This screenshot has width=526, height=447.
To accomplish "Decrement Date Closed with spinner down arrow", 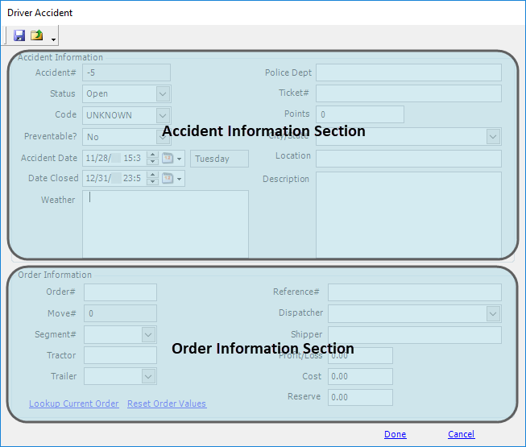I will [x=152, y=182].
